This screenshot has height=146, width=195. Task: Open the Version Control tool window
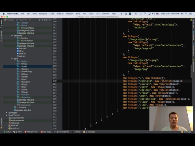[x=62, y=132]
